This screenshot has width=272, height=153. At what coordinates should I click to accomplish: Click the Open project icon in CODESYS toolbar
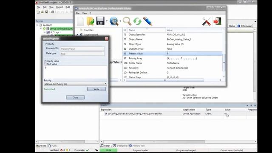point(42,12)
